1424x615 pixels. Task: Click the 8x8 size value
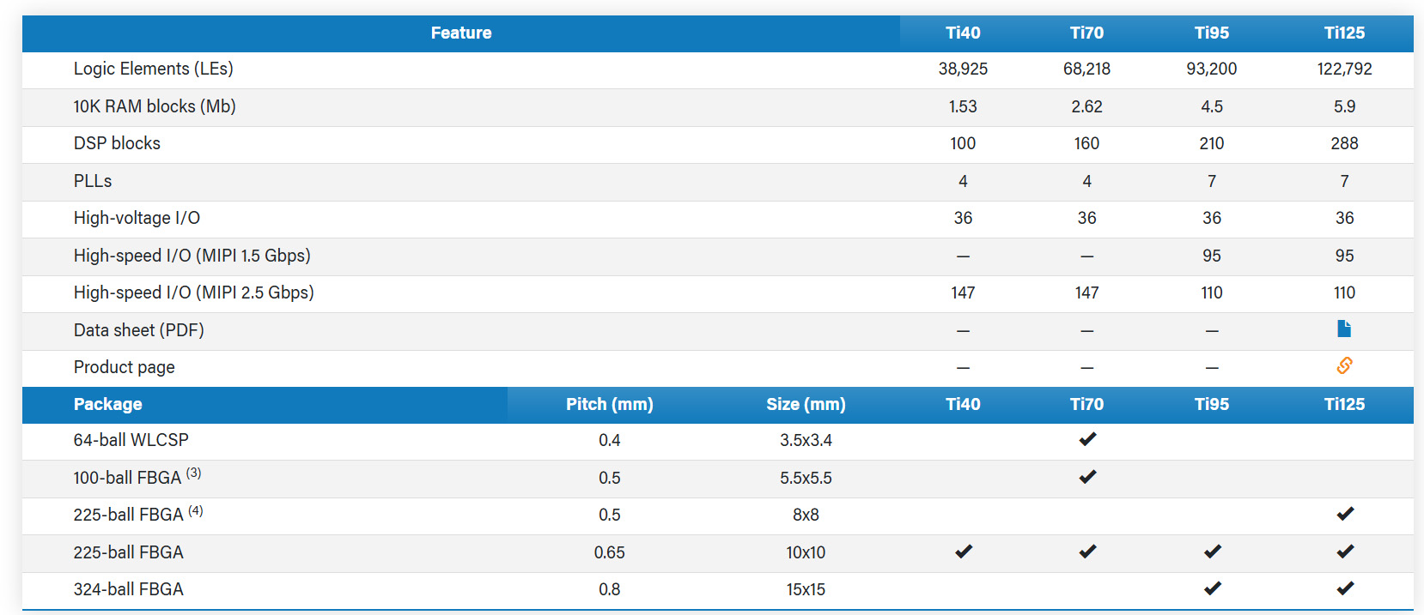pyautogui.click(x=806, y=515)
